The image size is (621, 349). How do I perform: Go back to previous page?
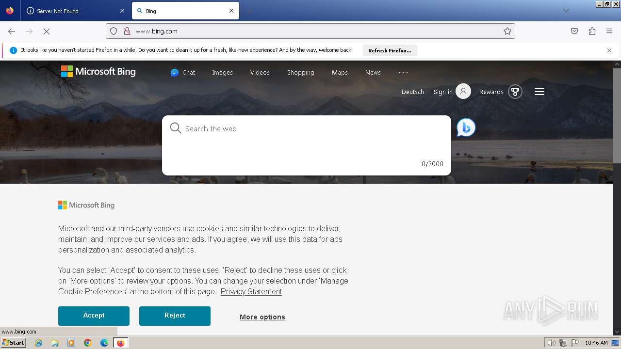(x=12, y=31)
